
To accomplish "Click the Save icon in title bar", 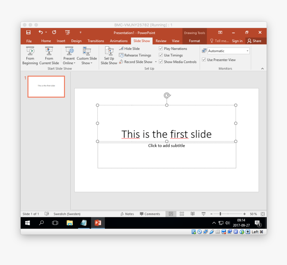I will (28, 32).
